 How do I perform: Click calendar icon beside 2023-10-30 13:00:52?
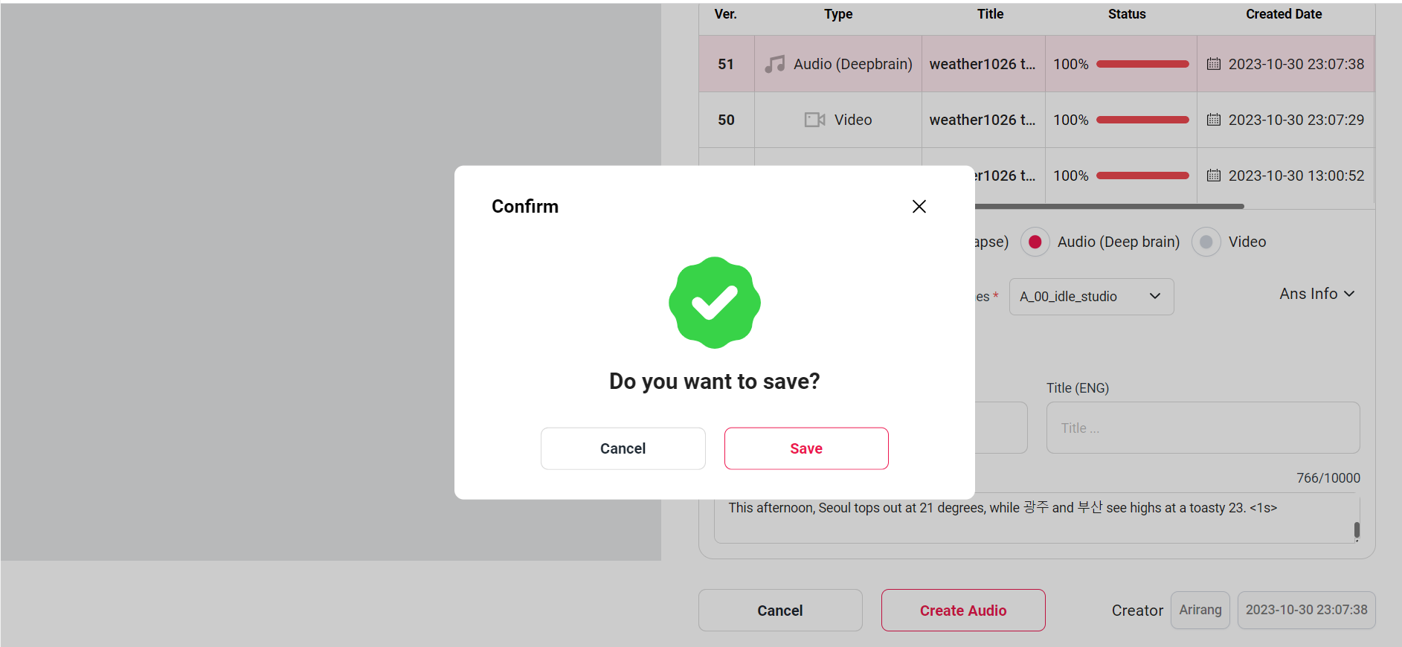click(x=1213, y=176)
